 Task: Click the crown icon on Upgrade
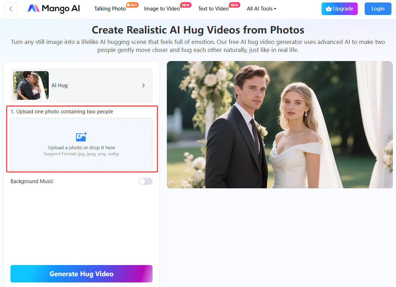point(328,9)
